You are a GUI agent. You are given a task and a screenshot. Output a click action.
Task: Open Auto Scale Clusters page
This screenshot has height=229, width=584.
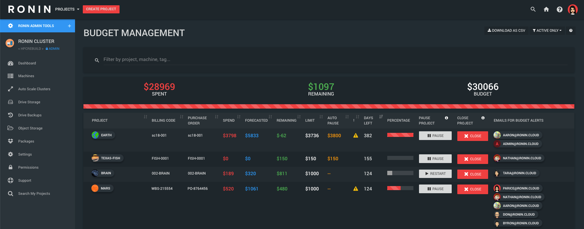pyautogui.click(x=34, y=89)
